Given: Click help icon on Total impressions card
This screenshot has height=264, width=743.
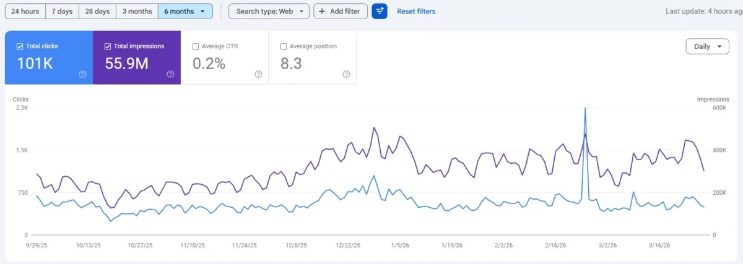Looking at the screenshot, I should click(170, 74).
